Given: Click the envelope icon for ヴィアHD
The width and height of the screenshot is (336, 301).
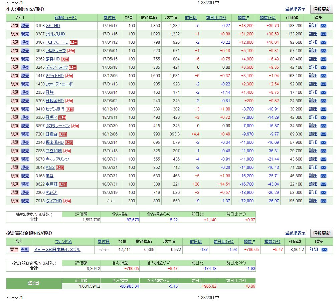Looking at the screenshot, I should point(323,201).
